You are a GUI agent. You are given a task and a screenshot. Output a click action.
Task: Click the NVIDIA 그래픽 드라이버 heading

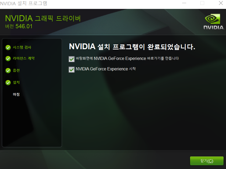pos(43,18)
